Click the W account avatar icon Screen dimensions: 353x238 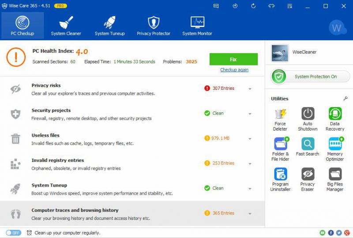[x=337, y=28]
